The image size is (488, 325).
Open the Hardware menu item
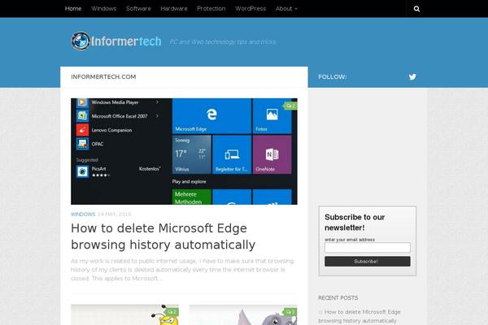174,9
